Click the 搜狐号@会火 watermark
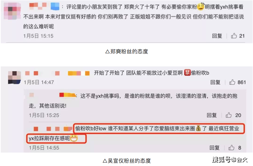253x166 pixels. click(x=230, y=160)
